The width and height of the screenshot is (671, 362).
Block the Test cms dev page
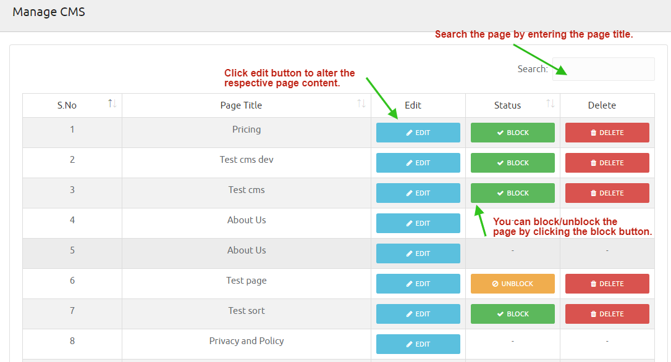[512, 163]
